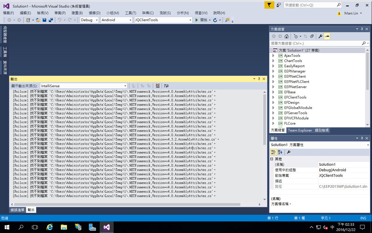Toggle Preview Selected Items button in Solution Explorer
This screenshot has height=233, width=372.
[327, 36]
